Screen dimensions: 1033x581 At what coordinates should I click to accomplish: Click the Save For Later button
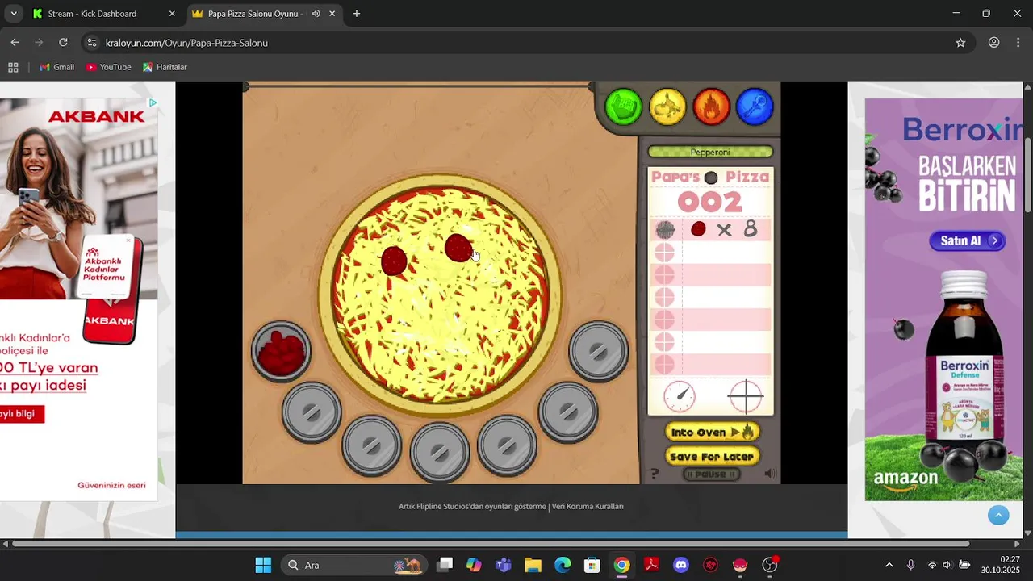tap(712, 457)
